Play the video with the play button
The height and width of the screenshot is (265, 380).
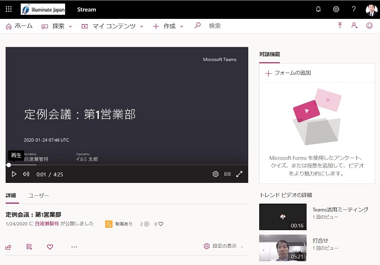click(x=14, y=174)
